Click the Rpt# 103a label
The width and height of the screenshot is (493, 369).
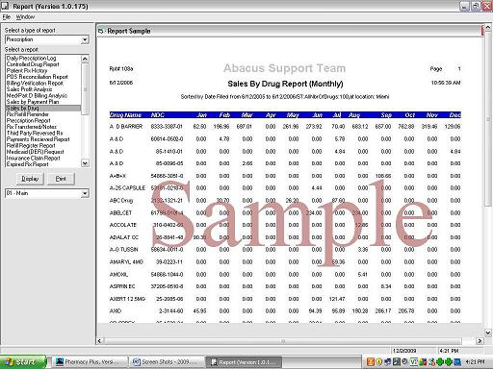(x=121, y=69)
